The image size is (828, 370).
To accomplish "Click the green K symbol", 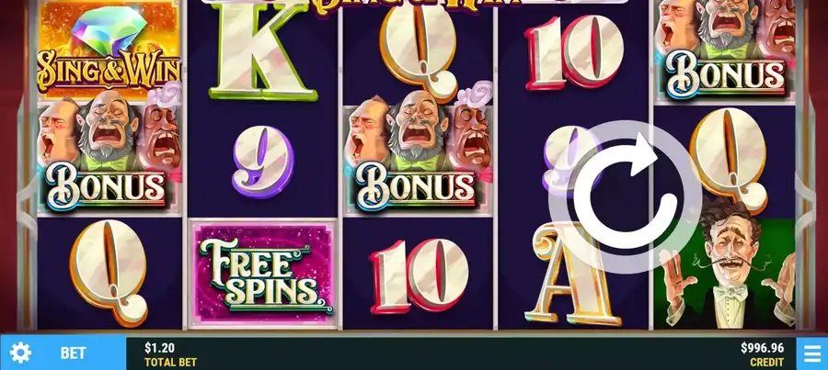I will (261, 50).
